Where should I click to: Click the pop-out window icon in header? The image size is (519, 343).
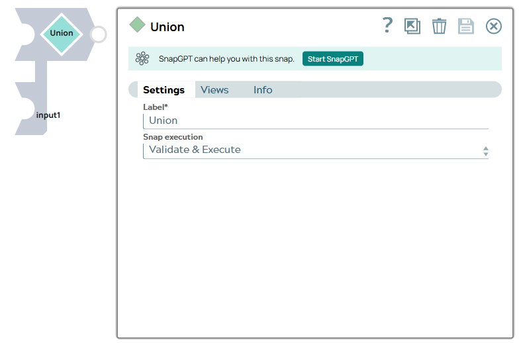click(x=412, y=26)
